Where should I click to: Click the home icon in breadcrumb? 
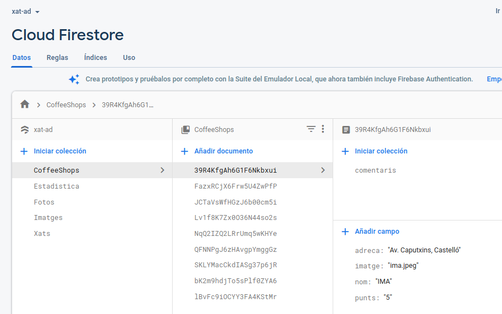coord(25,104)
